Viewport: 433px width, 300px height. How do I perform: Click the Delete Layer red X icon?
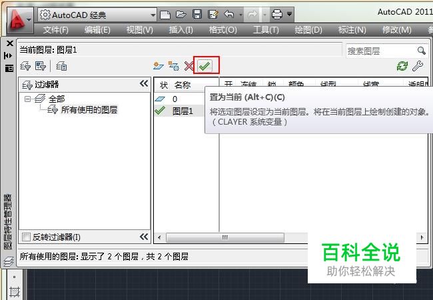point(189,66)
